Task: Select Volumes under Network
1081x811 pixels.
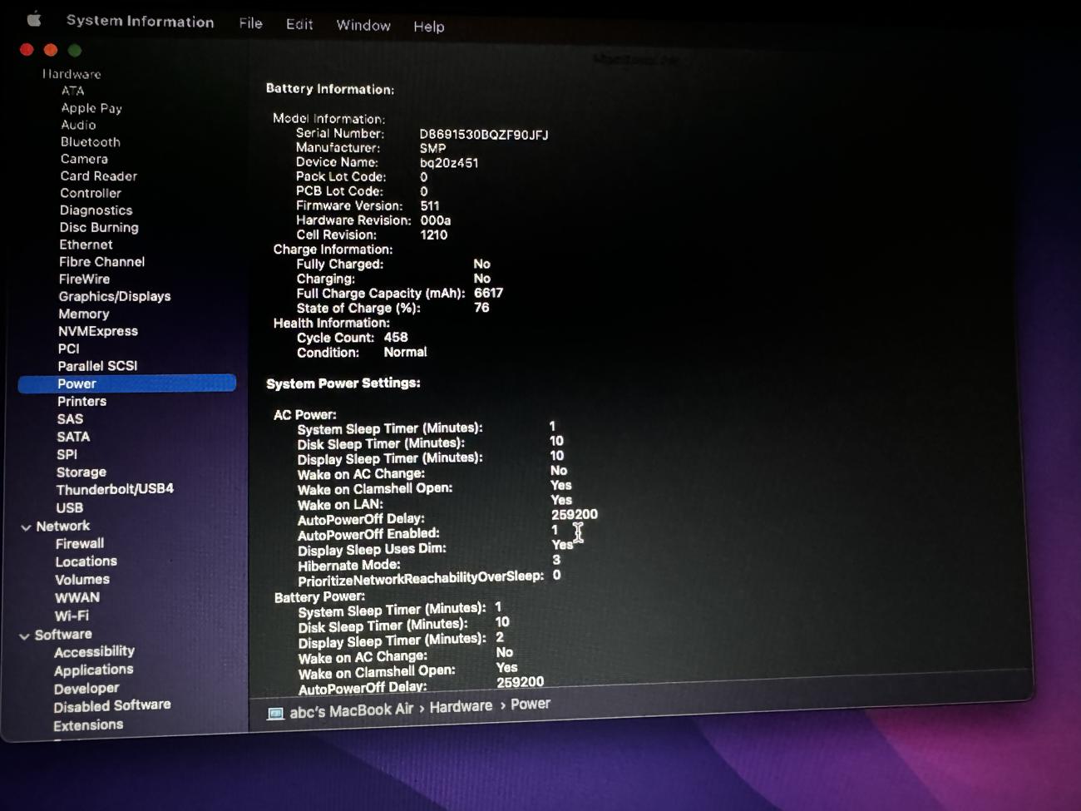Action: [x=82, y=580]
